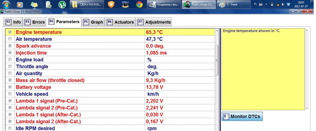Enable the Throttle angle checkbox
This screenshot has height=131, width=316.
pyautogui.click(x=10, y=66)
